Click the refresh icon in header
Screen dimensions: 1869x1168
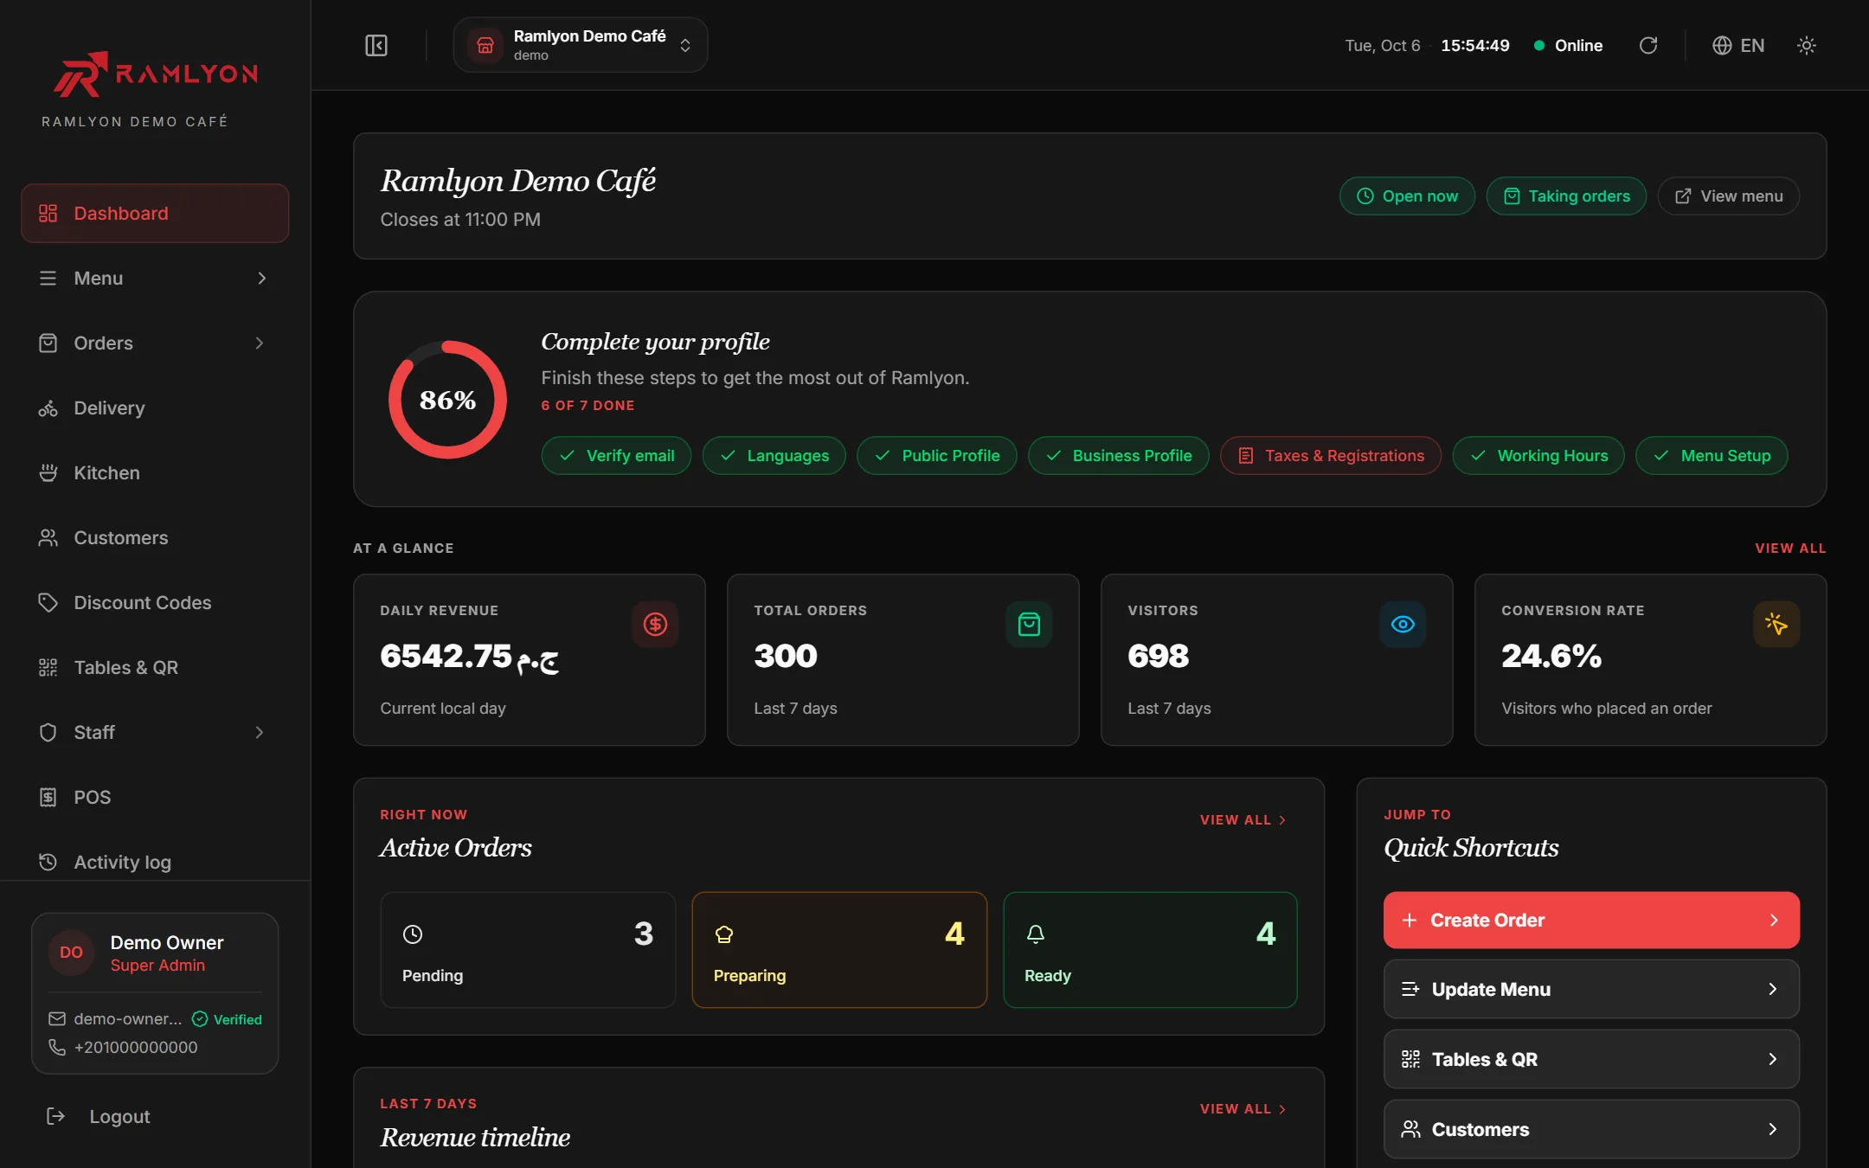tap(1648, 45)
